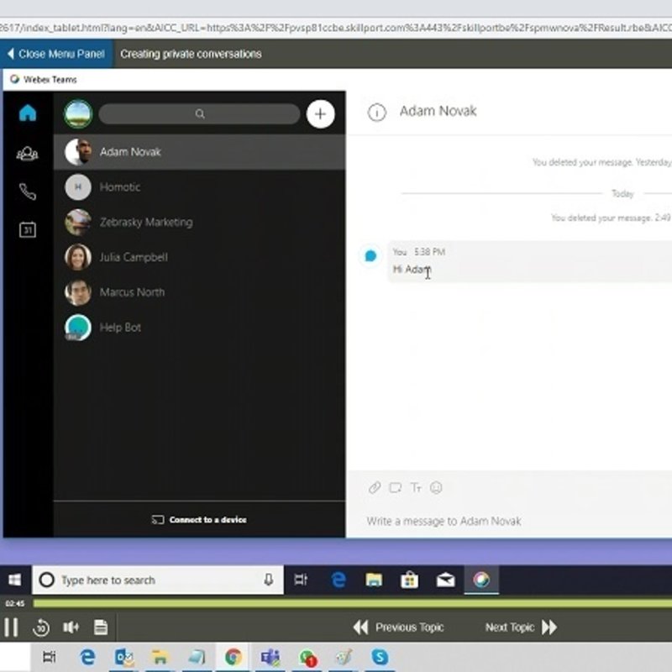Click the volume speaker icon
Screen dimensions: 672x672
tap(71, 627)
